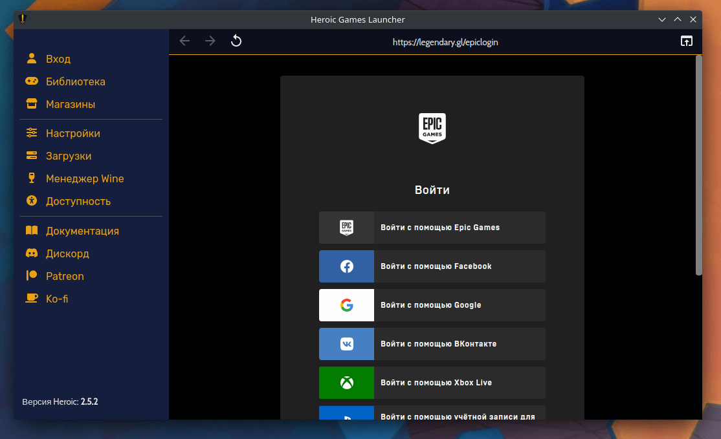Reload the login page
721x439 pixels.
click(236, 41)
